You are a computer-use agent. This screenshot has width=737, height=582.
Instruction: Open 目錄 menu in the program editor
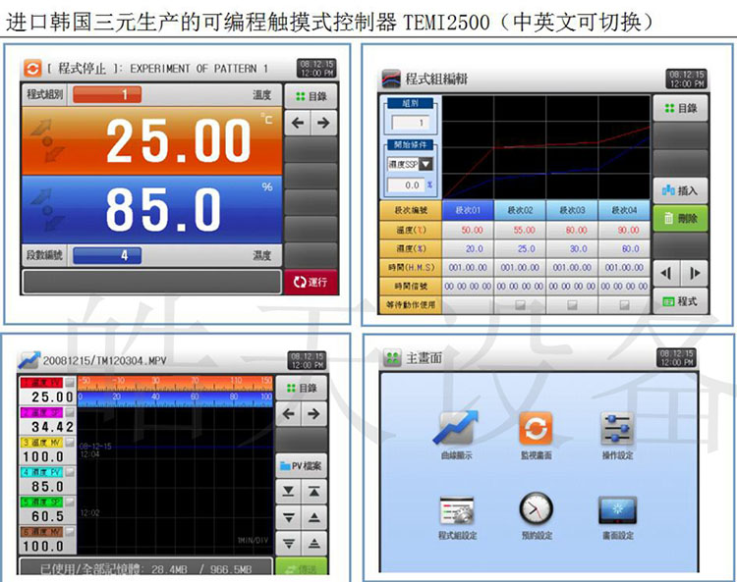pyautogui.click(x=681, y=108)
